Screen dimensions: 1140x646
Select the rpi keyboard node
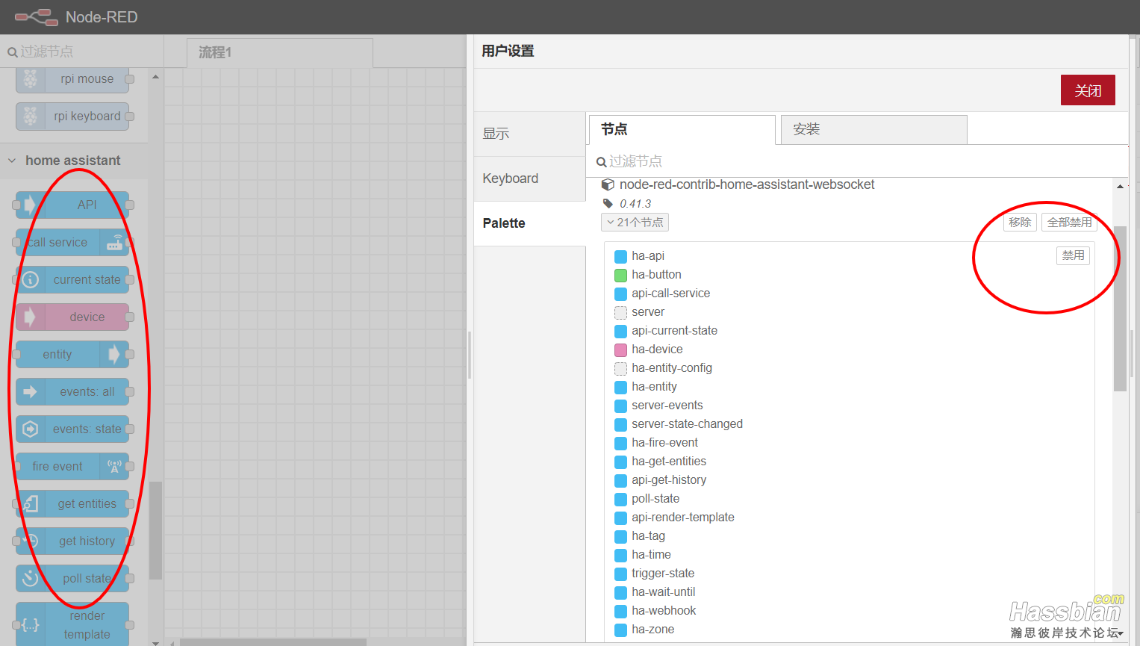[72, 117]
